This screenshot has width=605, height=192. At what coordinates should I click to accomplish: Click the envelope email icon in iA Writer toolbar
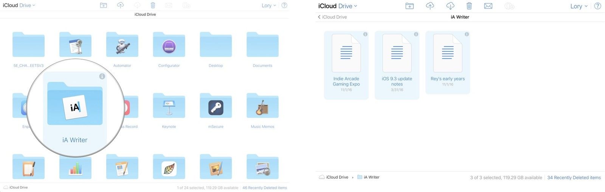(x=488, y=6)
